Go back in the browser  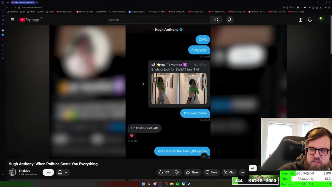pyautogui.click(x=8, y=8)
